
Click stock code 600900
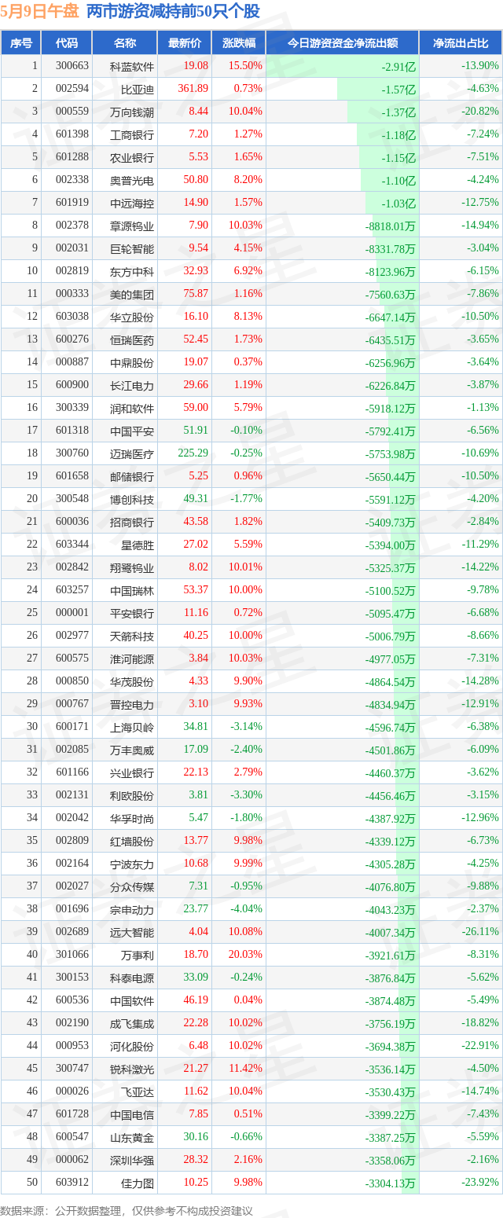click(x=72, y=385)
